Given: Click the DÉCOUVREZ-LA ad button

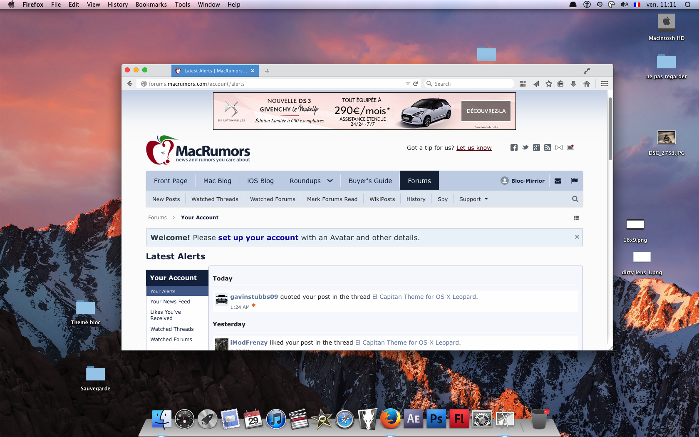Looking at the screenshot, I should (486, 111).
